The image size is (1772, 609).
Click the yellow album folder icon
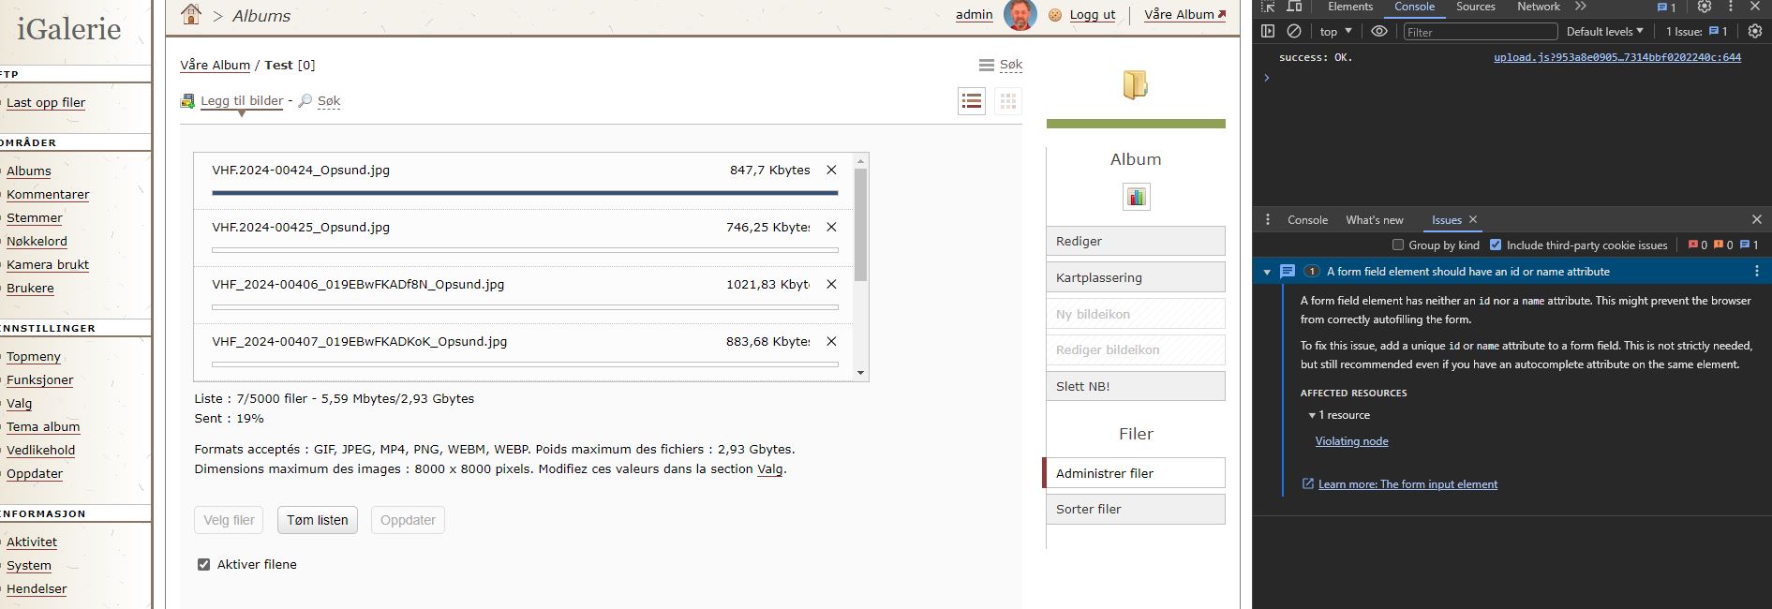point(1136,85)
